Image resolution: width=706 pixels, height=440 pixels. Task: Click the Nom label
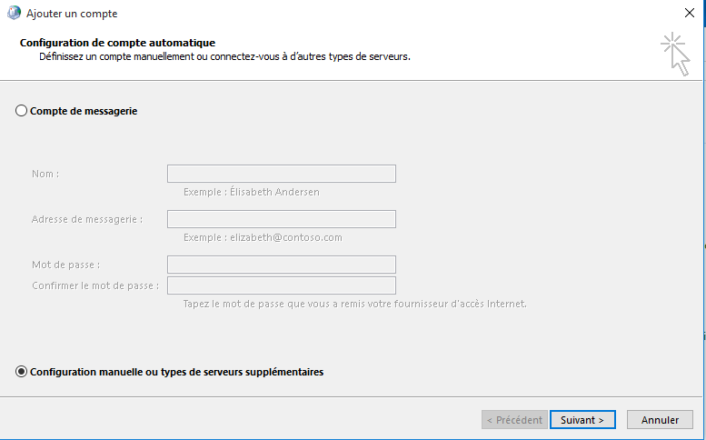pos(45,174)
